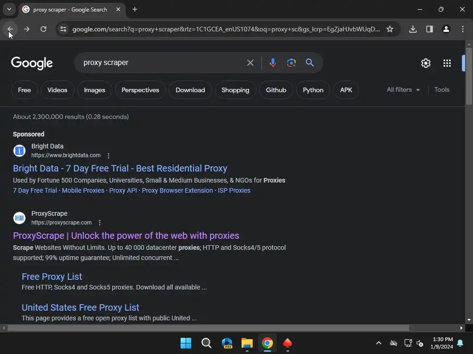Select the Perspectives filter
The height and width of the screenshot is (354, 473).
(140, 90)
